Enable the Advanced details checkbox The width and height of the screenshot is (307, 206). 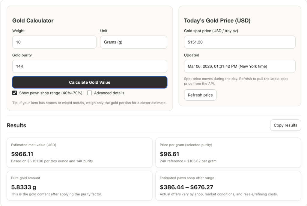click(89, 93)
